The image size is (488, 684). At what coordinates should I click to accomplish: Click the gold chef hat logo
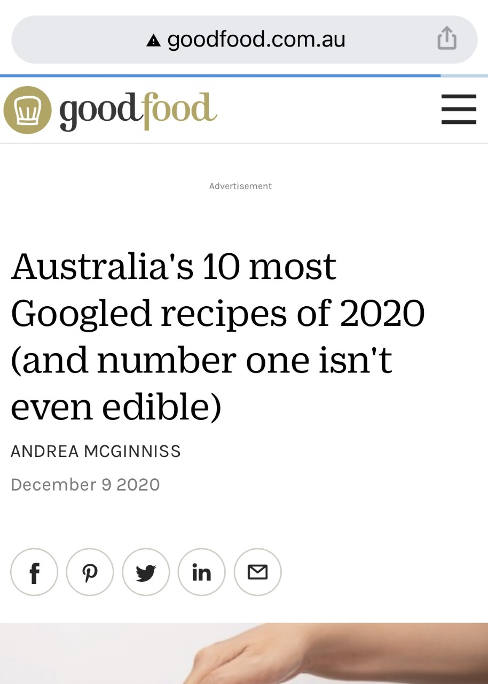coord(27,110)
